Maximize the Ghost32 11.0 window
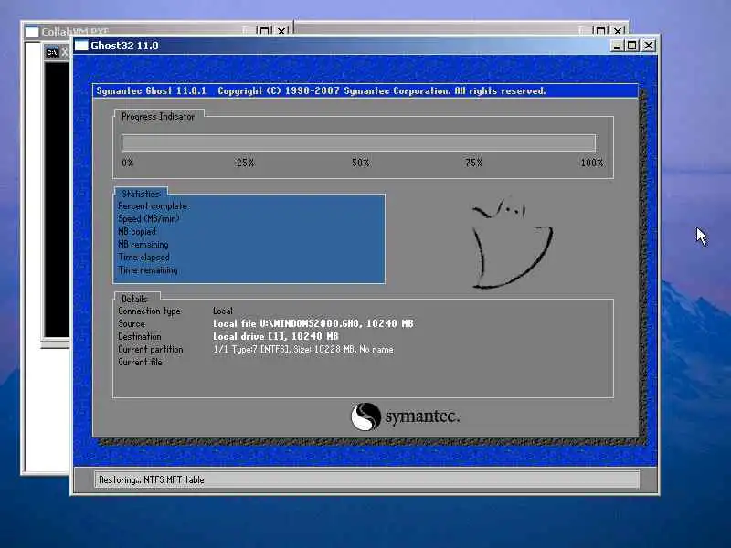 pyautogui.click(x=632, y=45)
